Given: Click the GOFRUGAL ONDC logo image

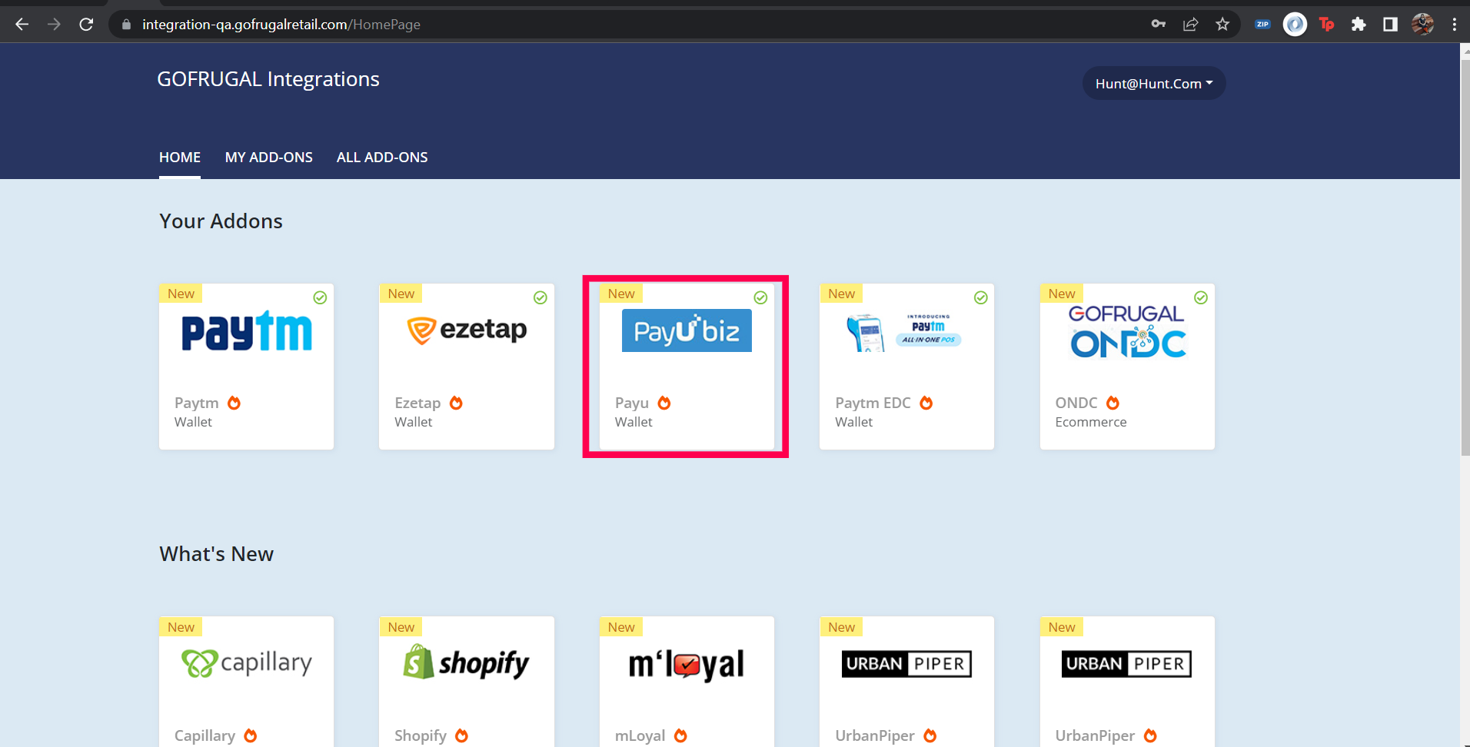Looking at the screenshot, I should coord(1127,332).
